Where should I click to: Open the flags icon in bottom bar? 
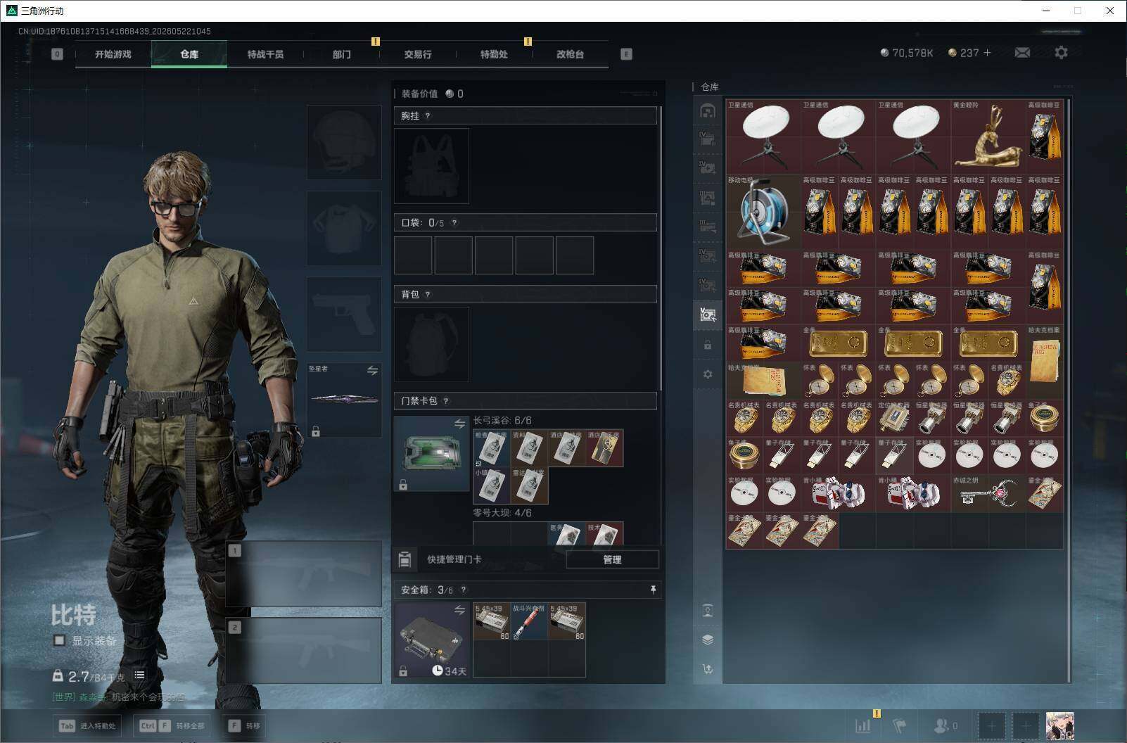(900, 725)
